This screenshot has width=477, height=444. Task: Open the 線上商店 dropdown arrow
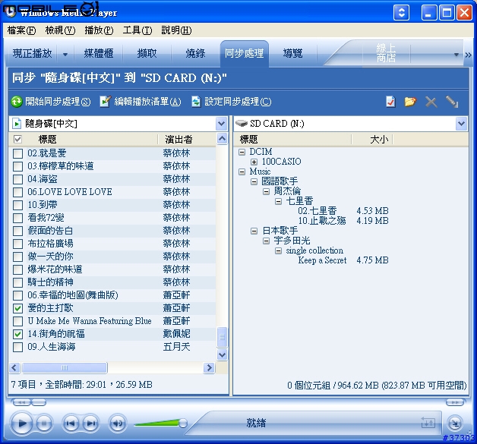click(456, 55)
